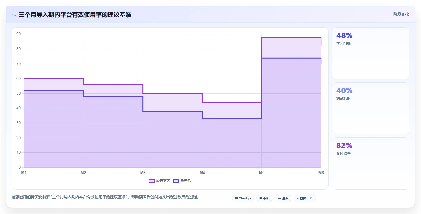Click the 表格 tag chip
Viewport: 421px width, 214px height.
[264, 198]
